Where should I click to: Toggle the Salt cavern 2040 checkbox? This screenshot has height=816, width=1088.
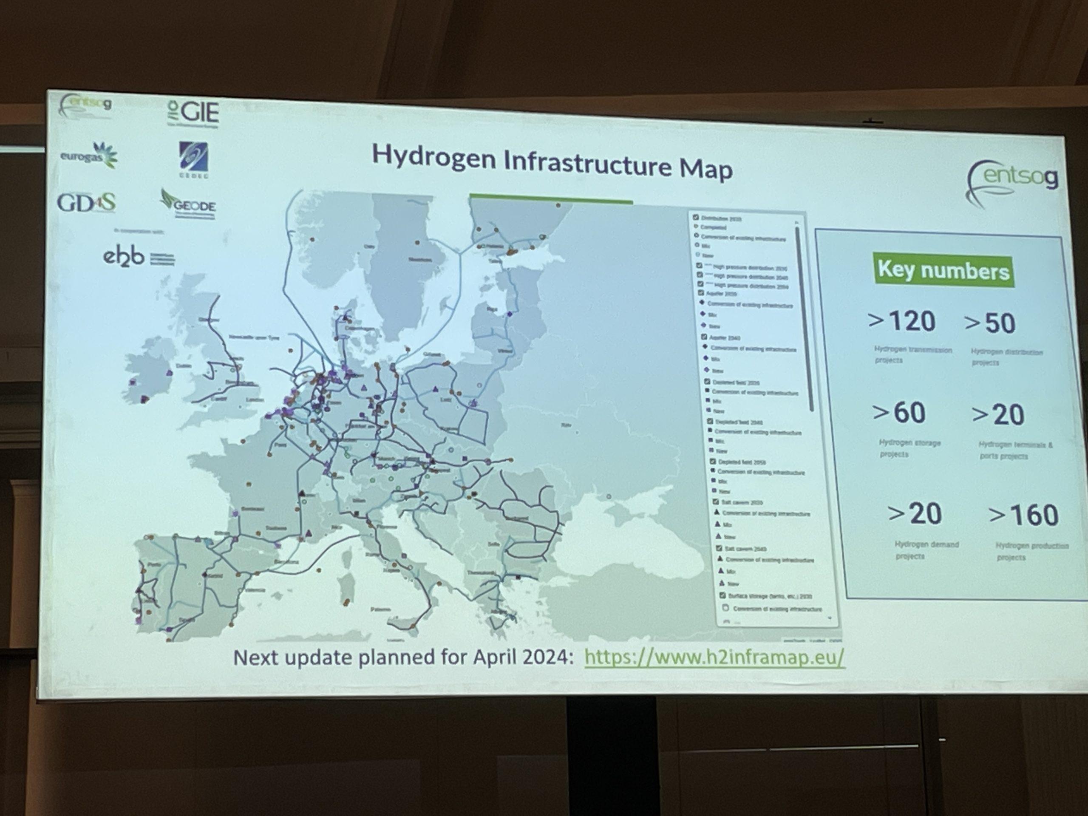pos(719,548)
